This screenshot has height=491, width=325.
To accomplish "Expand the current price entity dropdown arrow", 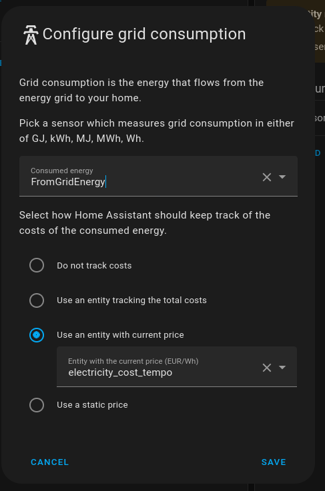I will pyautogui.click(x=282, y=367).
